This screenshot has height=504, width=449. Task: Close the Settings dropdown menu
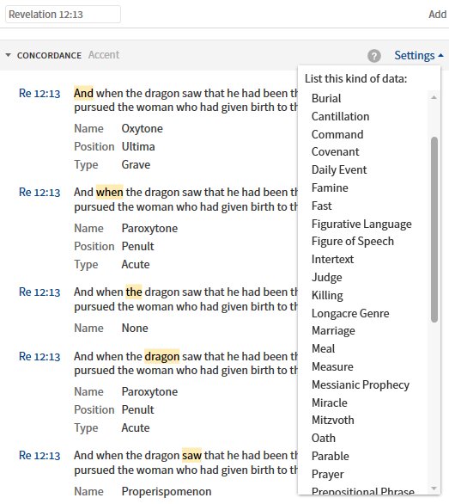418,55
